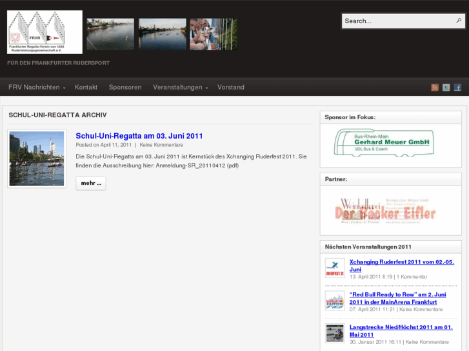Open the Weinkellerei partner banner
469x351 pixels.
click(386, 211)
